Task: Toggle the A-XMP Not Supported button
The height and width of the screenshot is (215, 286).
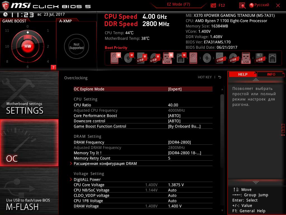Action: 77,46
